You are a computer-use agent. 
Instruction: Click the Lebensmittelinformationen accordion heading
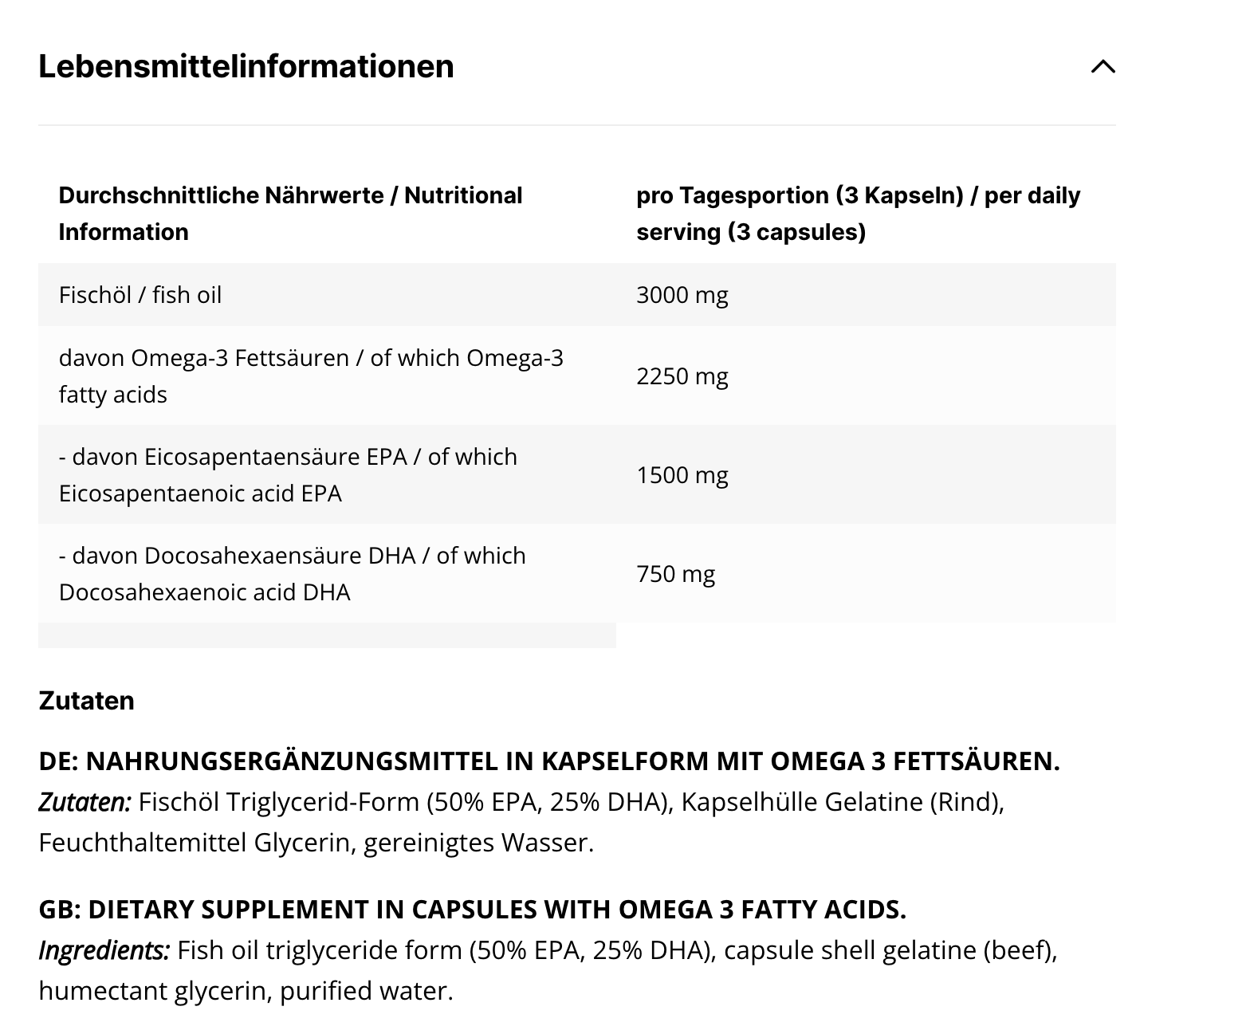pyautogui.click(x=246, y=66)
